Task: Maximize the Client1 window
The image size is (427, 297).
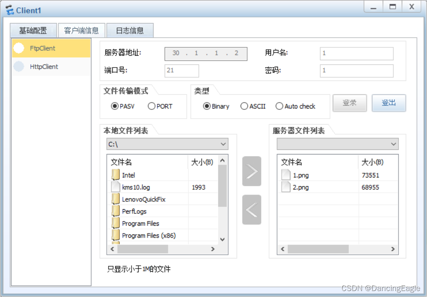Action: [392, 7]
